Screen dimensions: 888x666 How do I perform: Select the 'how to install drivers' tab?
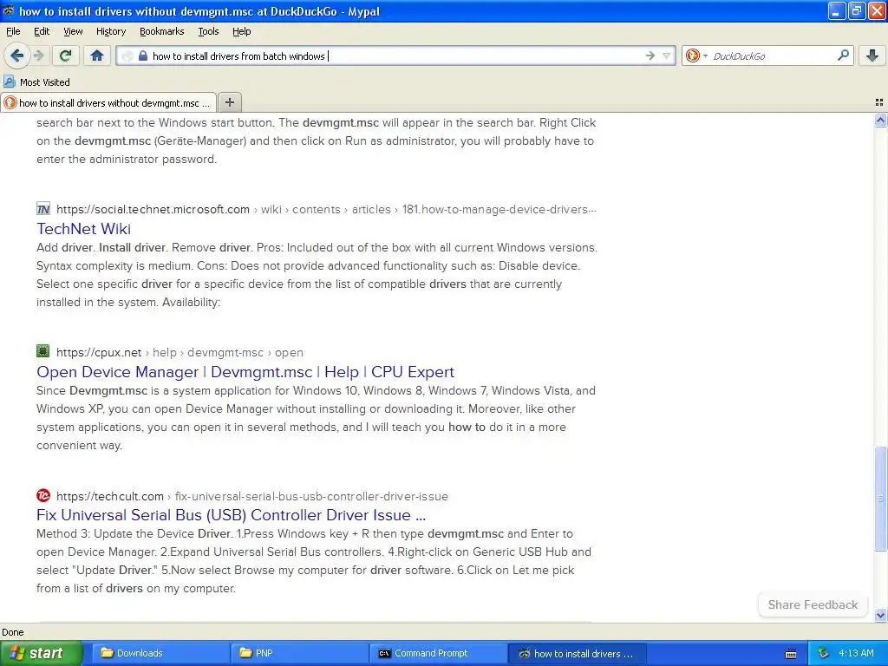(x=108, y=102)
